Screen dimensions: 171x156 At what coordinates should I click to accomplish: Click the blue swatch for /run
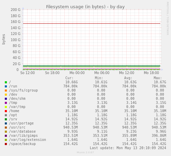click(x=6, y=86)
